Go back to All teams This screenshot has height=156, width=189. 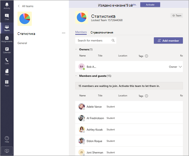tap(26, 6)
